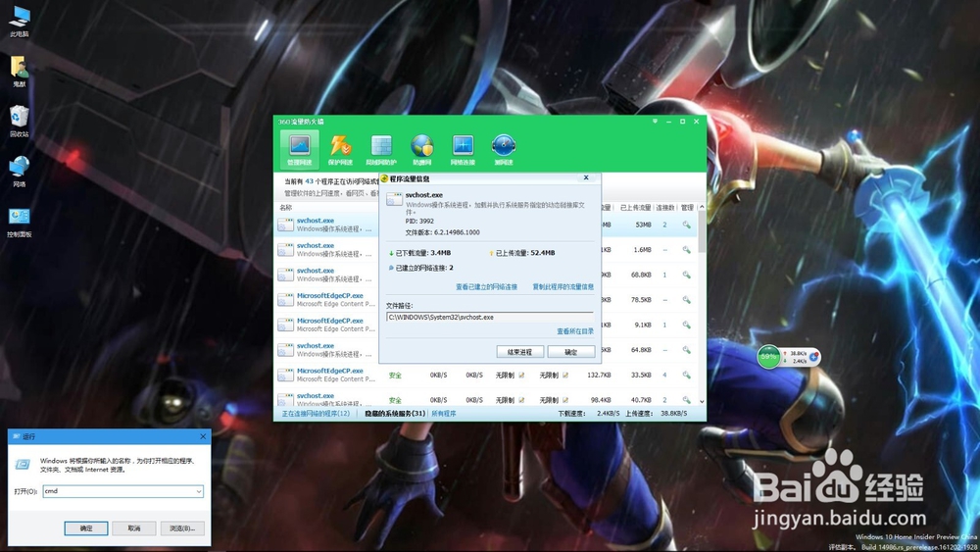Viewport: 980px width, 552px height.
Task: Click the magnifier in the 53MB row
Action: click(686, 225)
